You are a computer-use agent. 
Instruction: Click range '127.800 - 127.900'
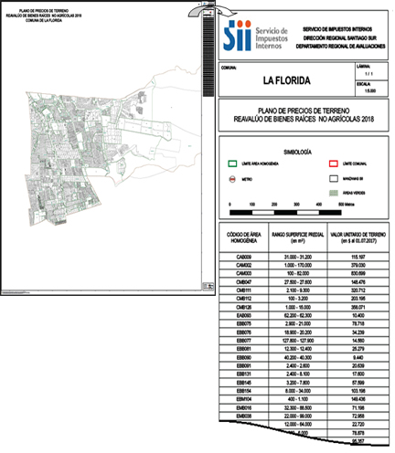point(298,341)
